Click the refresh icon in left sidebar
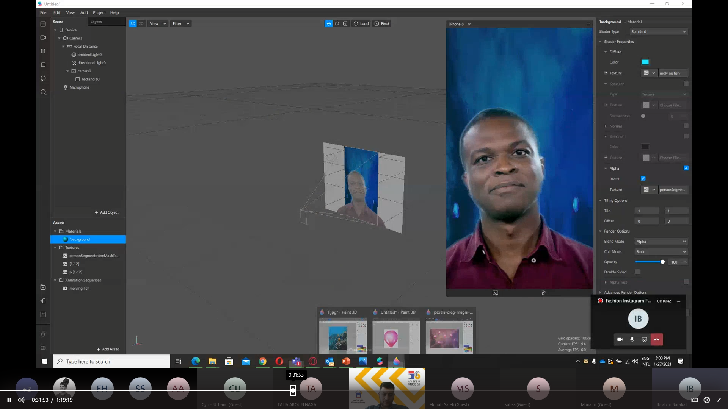 [43, 78]
